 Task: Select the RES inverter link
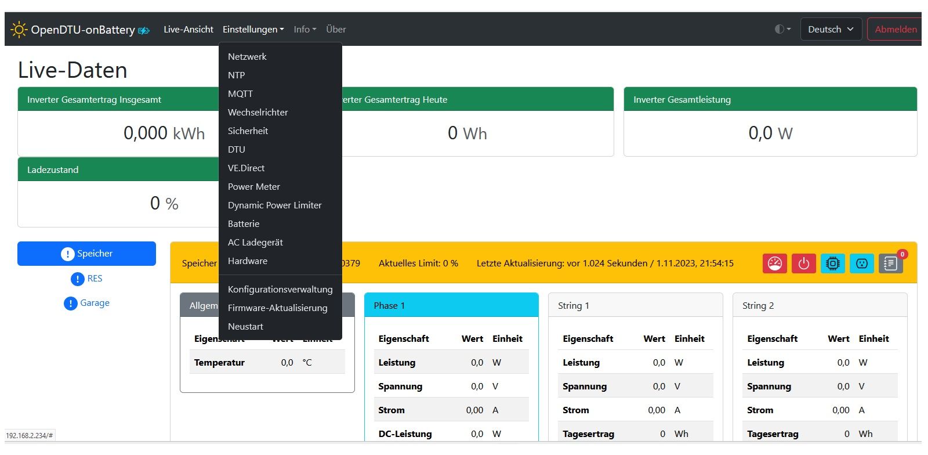coord(86,279)
